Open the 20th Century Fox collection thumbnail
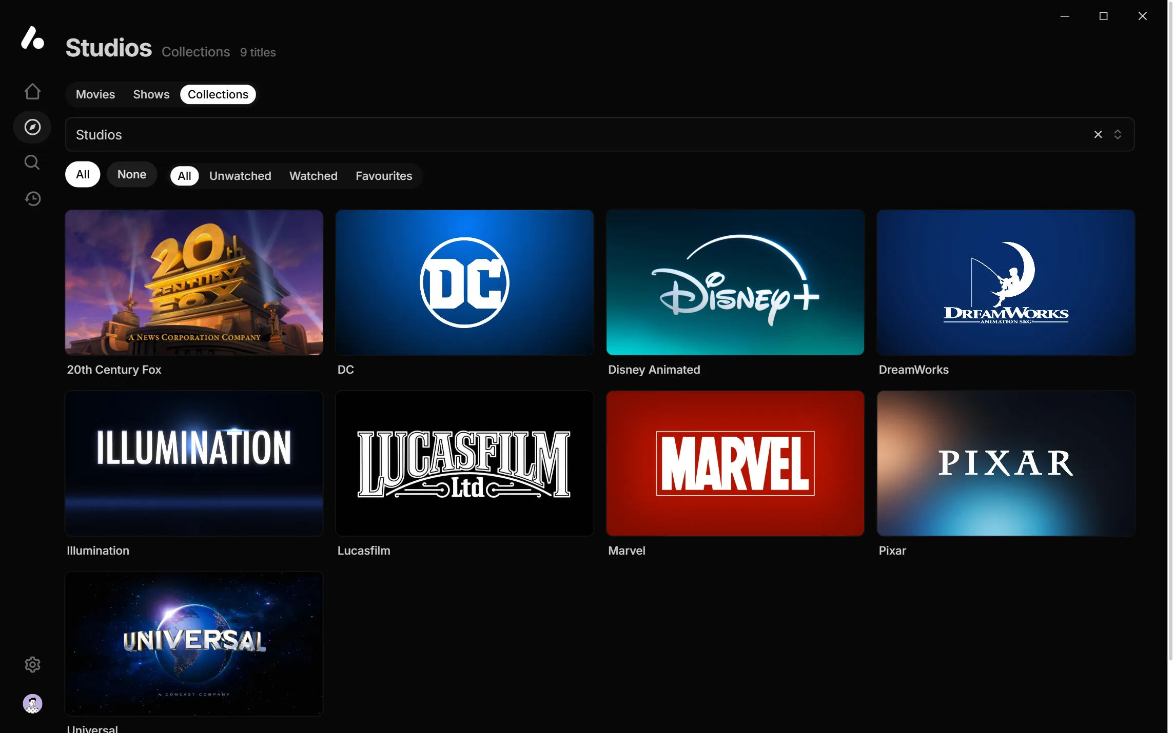This screenshot has height=733, width=1174. (x=194, y=282)
